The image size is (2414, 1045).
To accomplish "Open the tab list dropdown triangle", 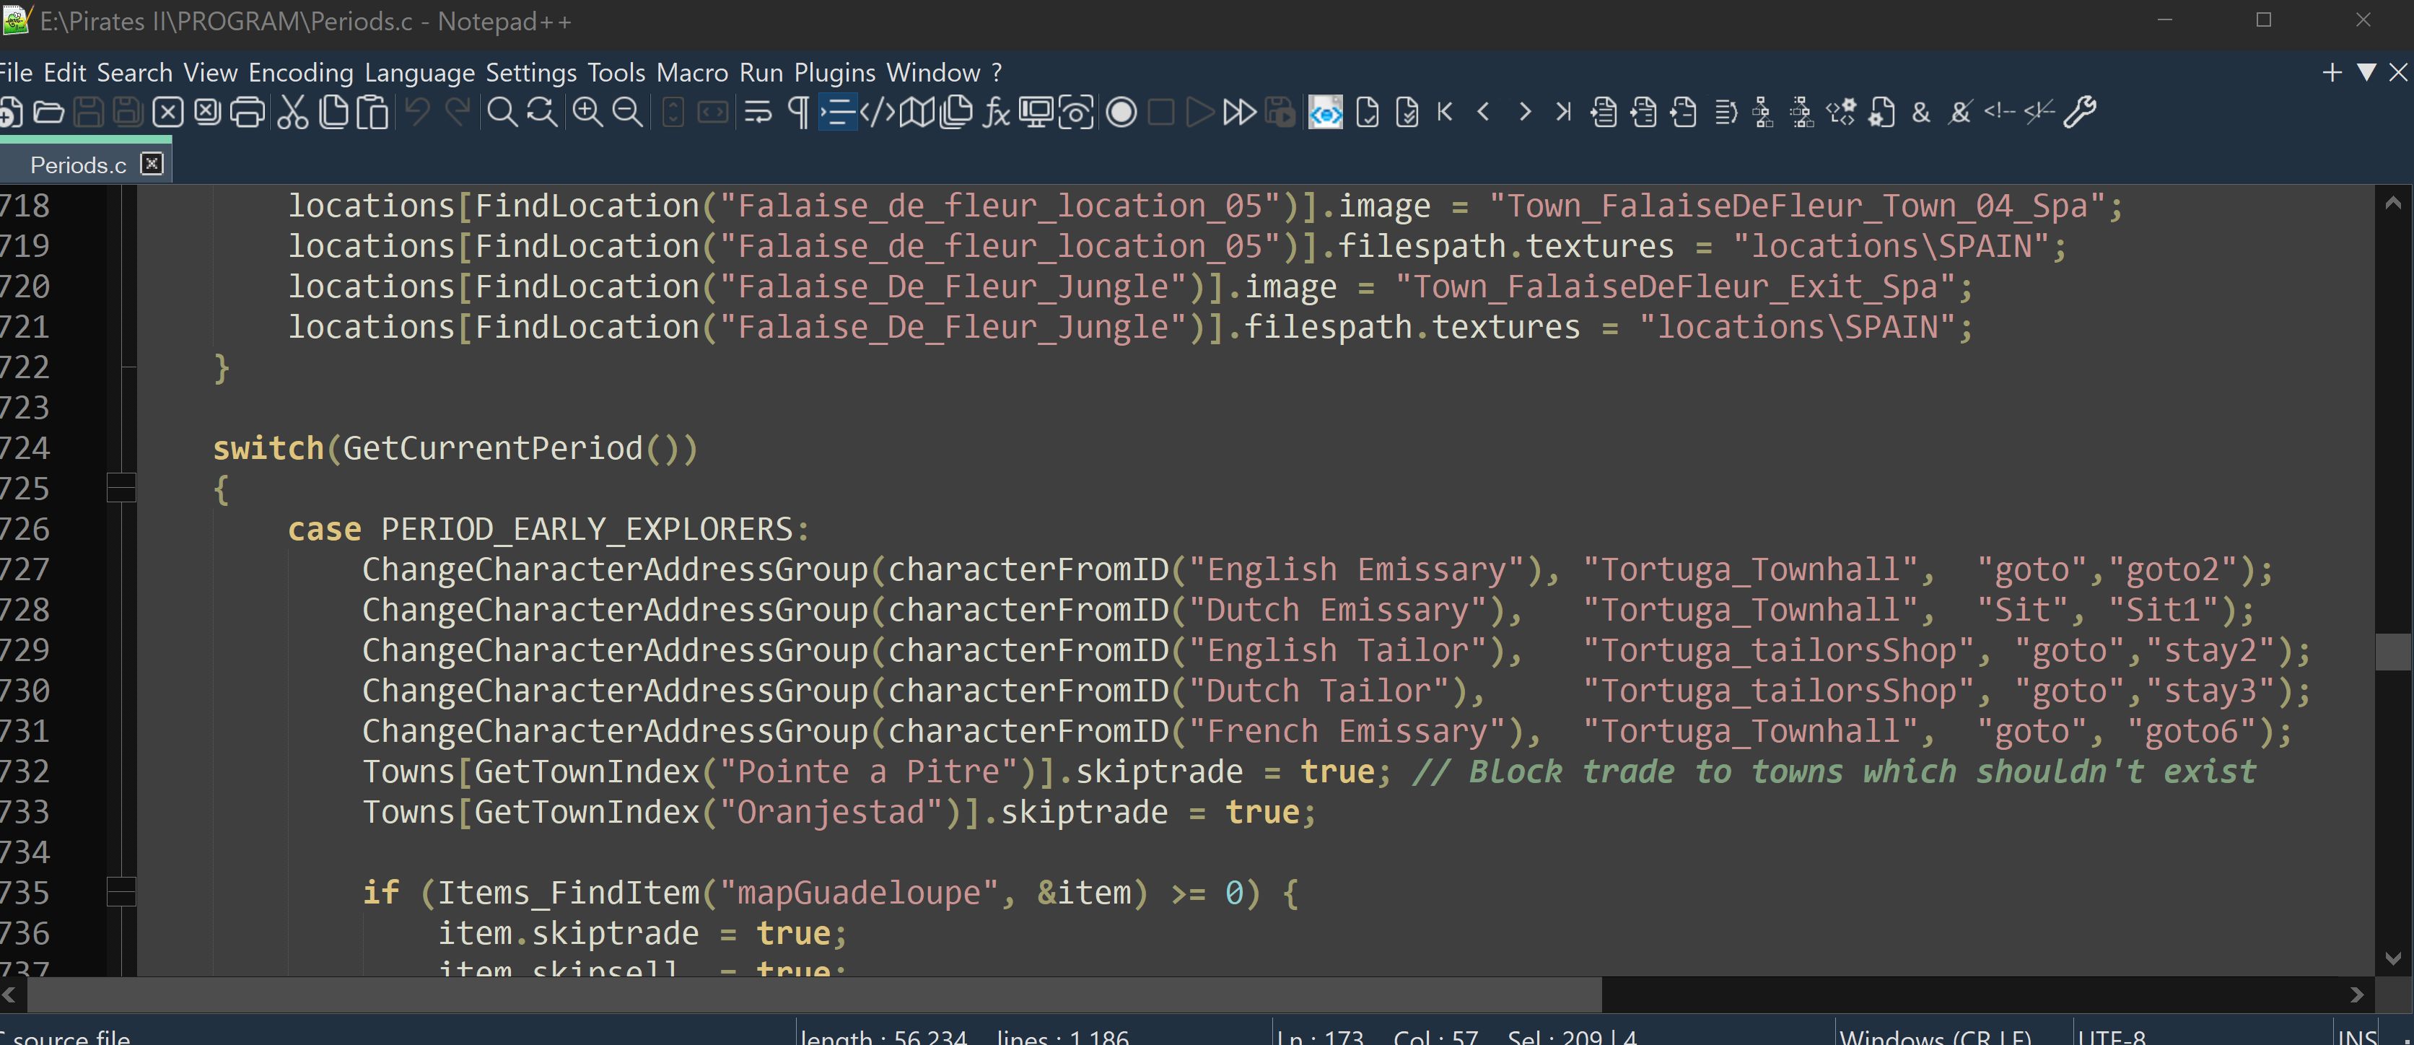I will click(x=2366, y=72).
